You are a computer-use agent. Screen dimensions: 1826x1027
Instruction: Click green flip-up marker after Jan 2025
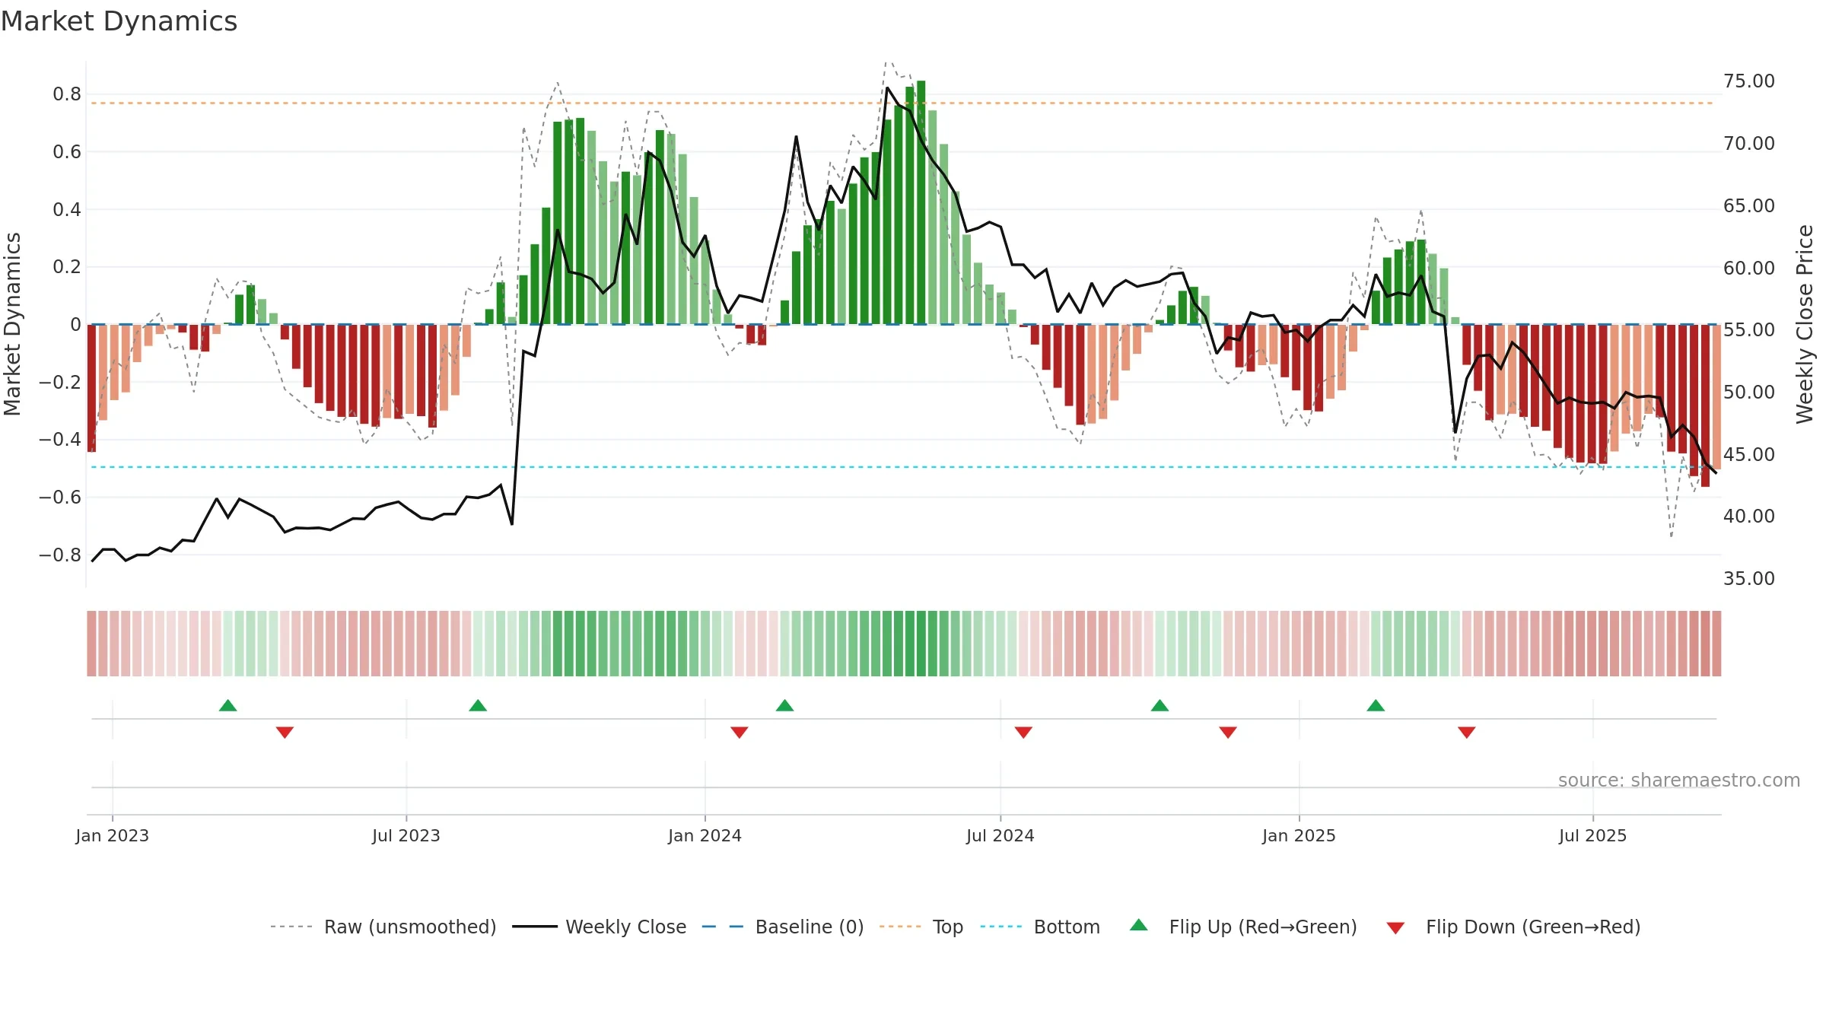pos(1376,705)
